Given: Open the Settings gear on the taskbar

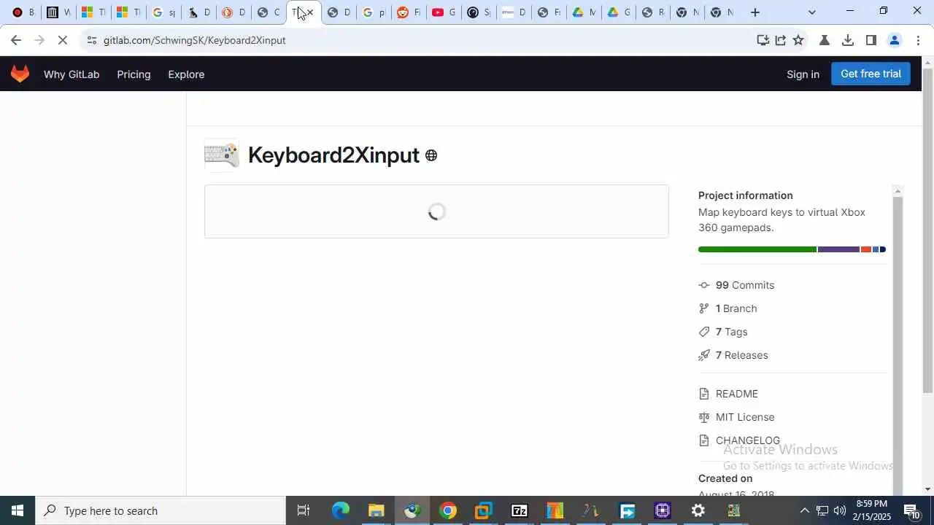Looking at the screenshot, I should point(698,510).
